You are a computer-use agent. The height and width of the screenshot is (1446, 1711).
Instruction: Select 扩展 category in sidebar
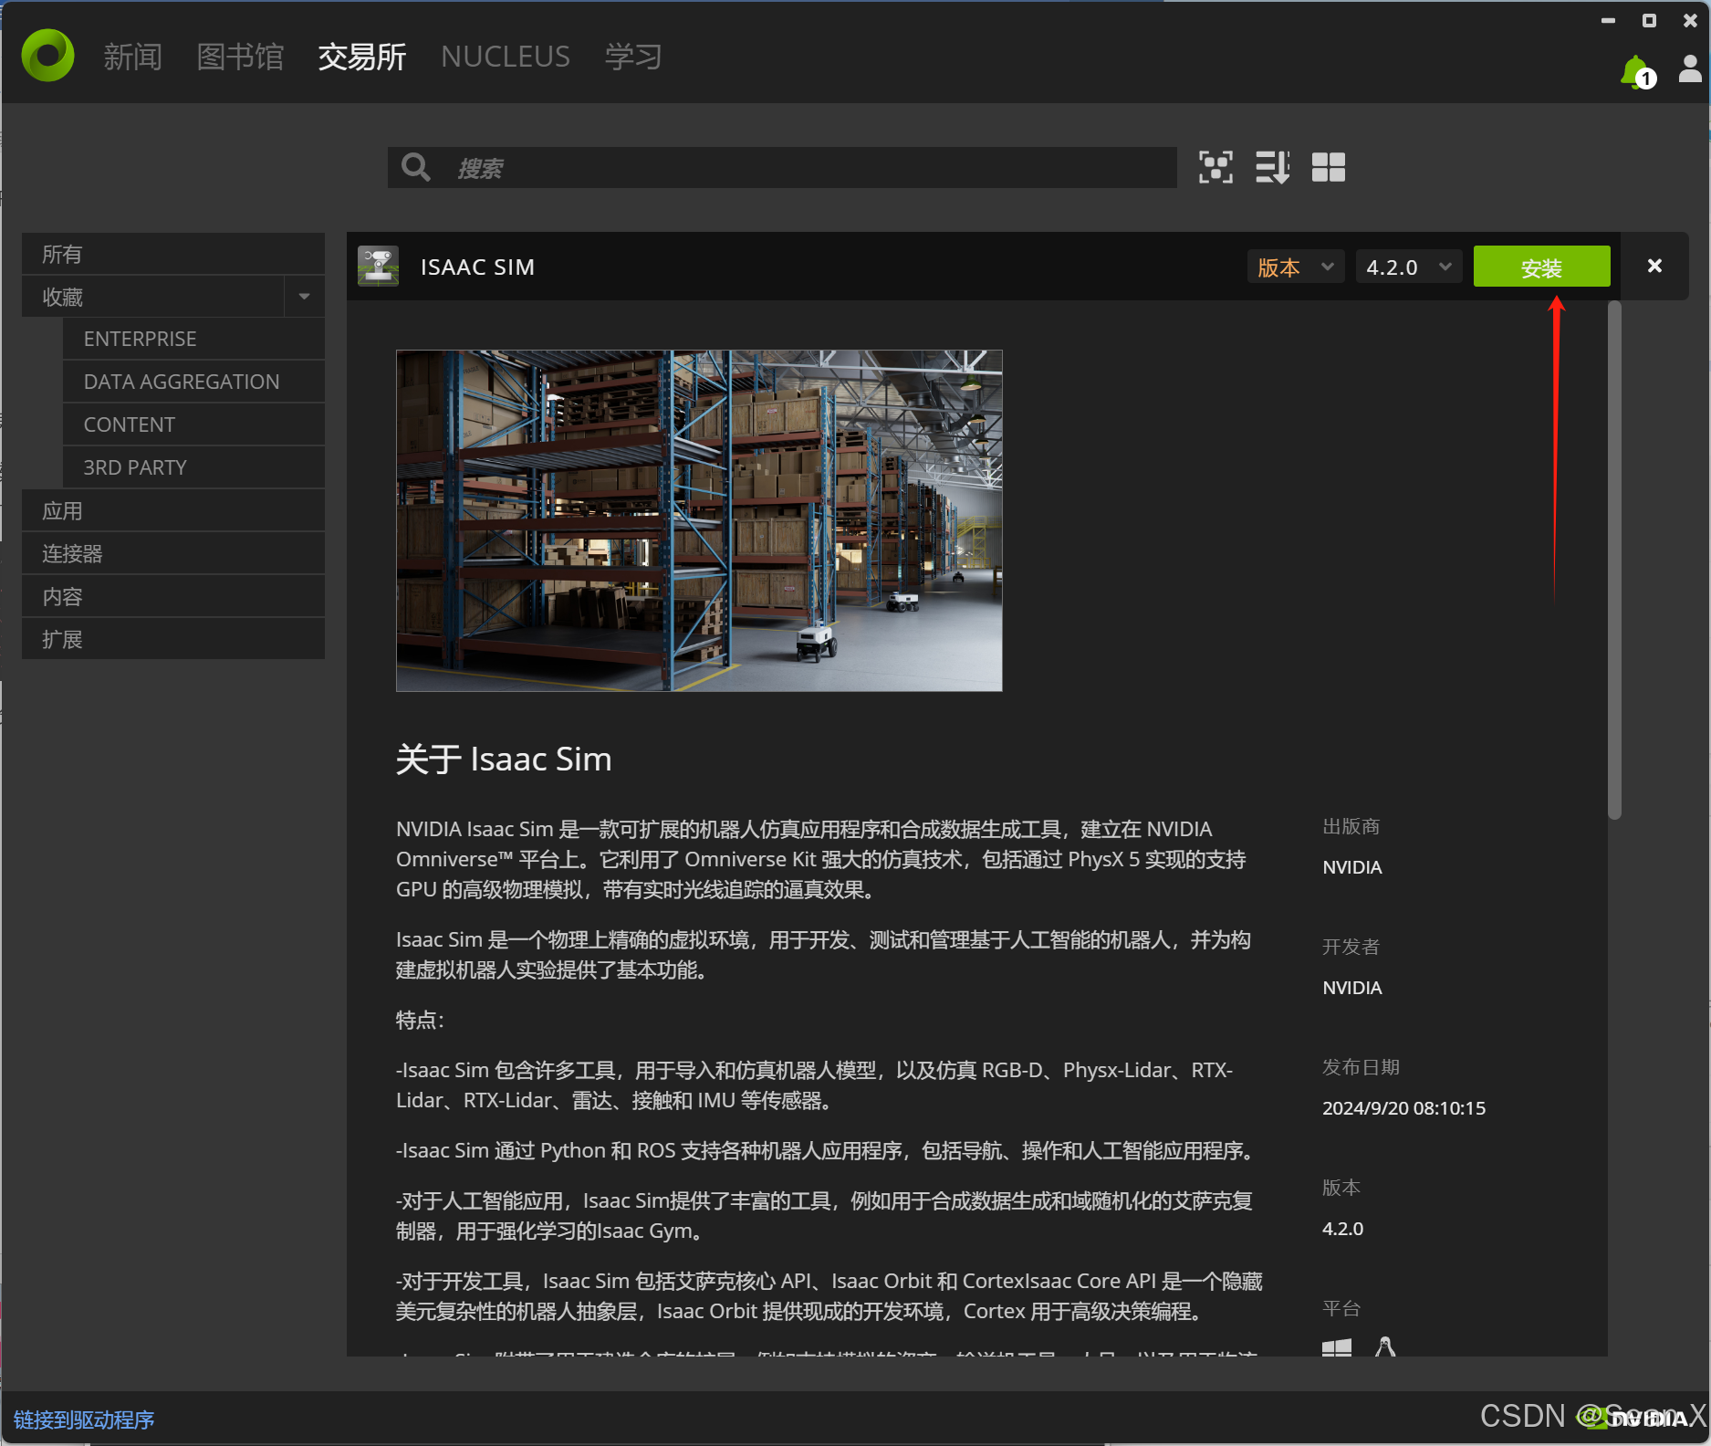click(173, 640)
